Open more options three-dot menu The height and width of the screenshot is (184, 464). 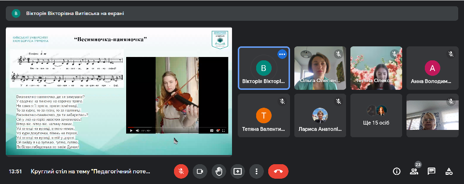[x=257, y=171]
